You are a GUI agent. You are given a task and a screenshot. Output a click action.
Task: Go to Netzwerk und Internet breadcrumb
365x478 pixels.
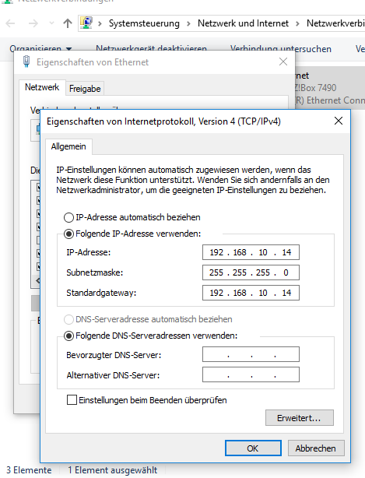point(243,23)
